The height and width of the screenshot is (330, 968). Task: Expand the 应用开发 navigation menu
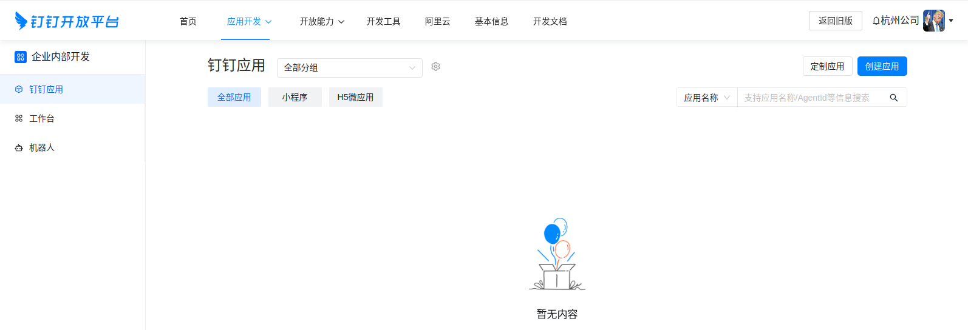[x=249, y=21]
